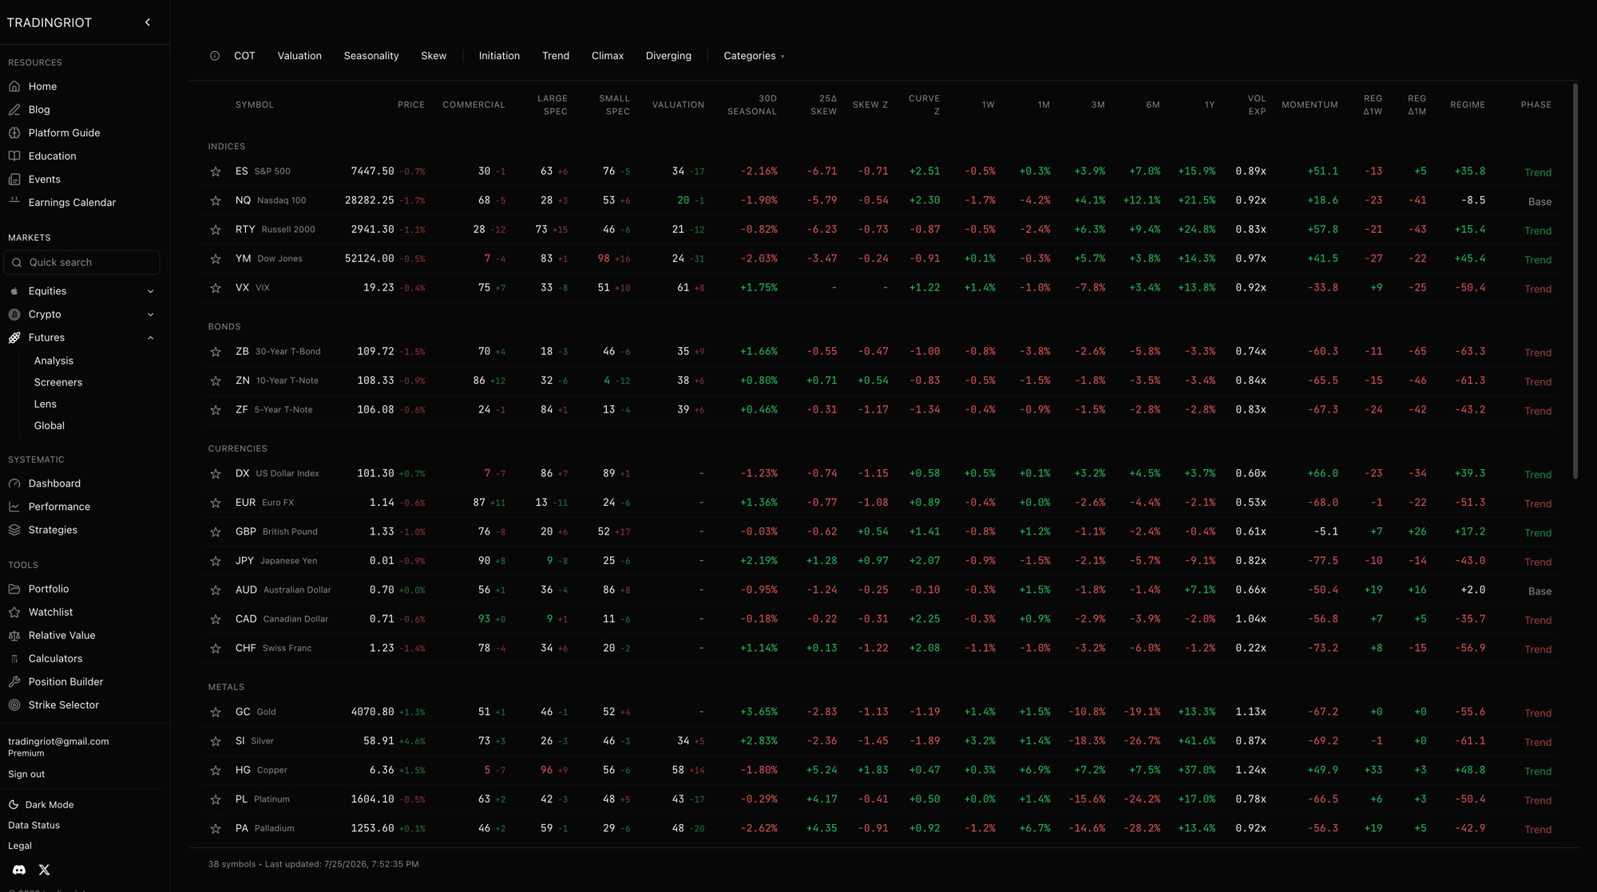This screenshot has width=1597, height=892.
Task: Click the Calculators icon
Action: tap(14, 658)
